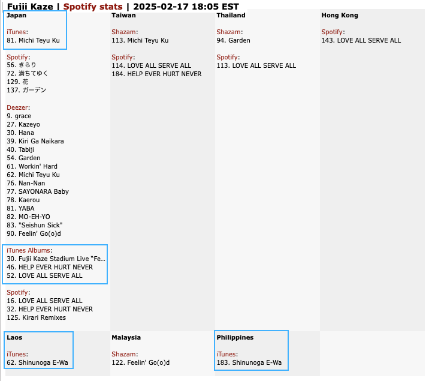The image size is (426, 381).
Task: Open the iTunes link under Laos
Action: pos(16,354)
